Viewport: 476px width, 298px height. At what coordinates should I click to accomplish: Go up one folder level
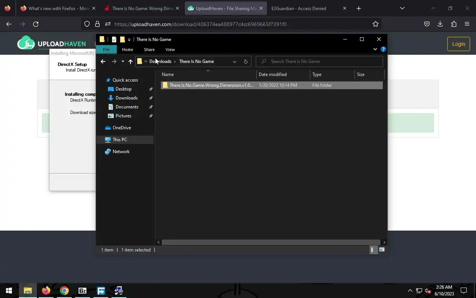point(131,61)
